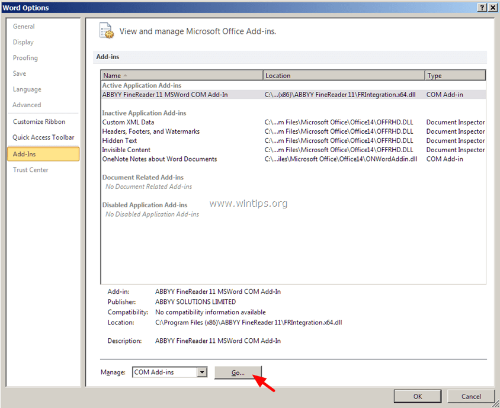Image resolution: width=500 pixels, height=408 pixels.
Task: Select the Add-Ins category
Action: coord(43,154)
